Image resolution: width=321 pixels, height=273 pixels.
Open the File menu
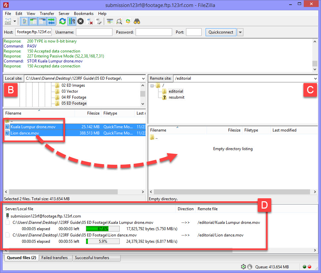click(8, 14)
